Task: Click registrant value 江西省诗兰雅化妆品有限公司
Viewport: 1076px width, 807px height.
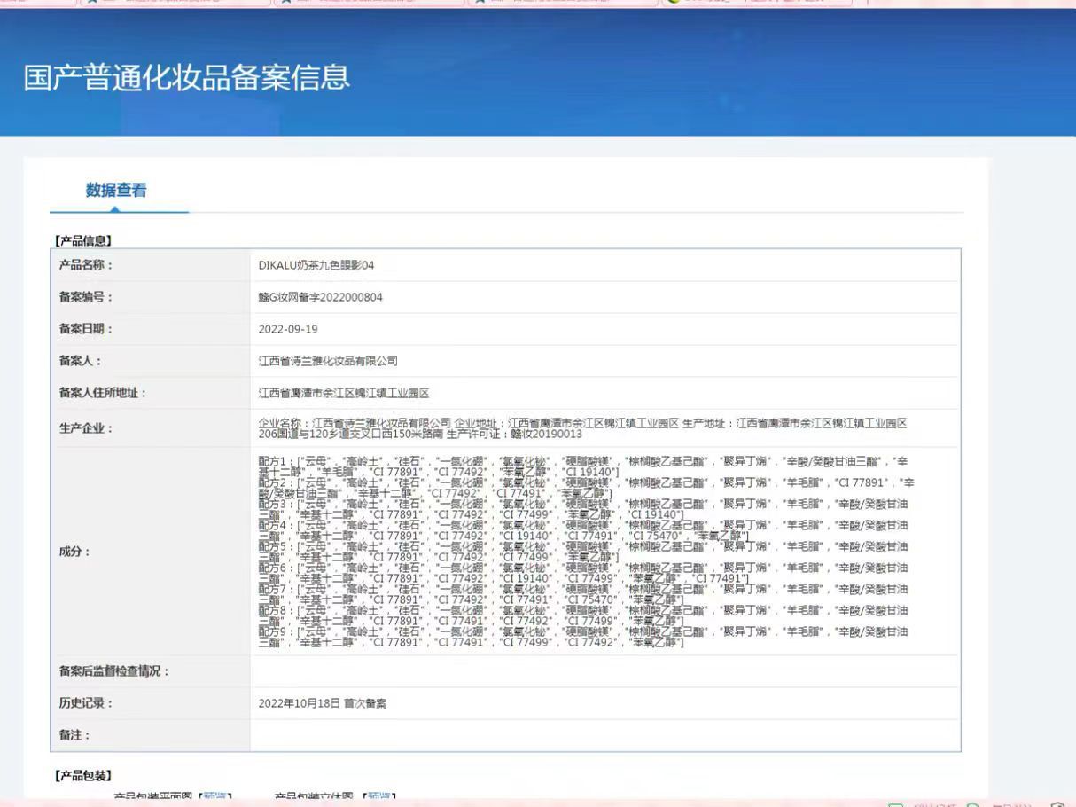Action: pos(328,361)
